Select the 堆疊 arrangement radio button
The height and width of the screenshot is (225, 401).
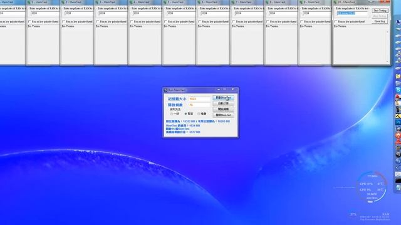[199, 114]
